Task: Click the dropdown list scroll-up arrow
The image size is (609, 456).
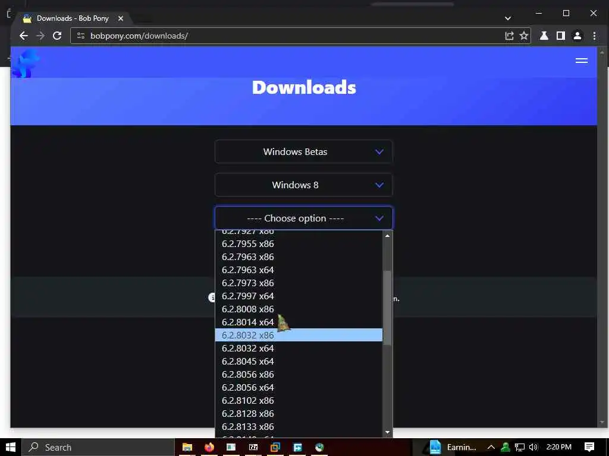Action: pos(387,236)
